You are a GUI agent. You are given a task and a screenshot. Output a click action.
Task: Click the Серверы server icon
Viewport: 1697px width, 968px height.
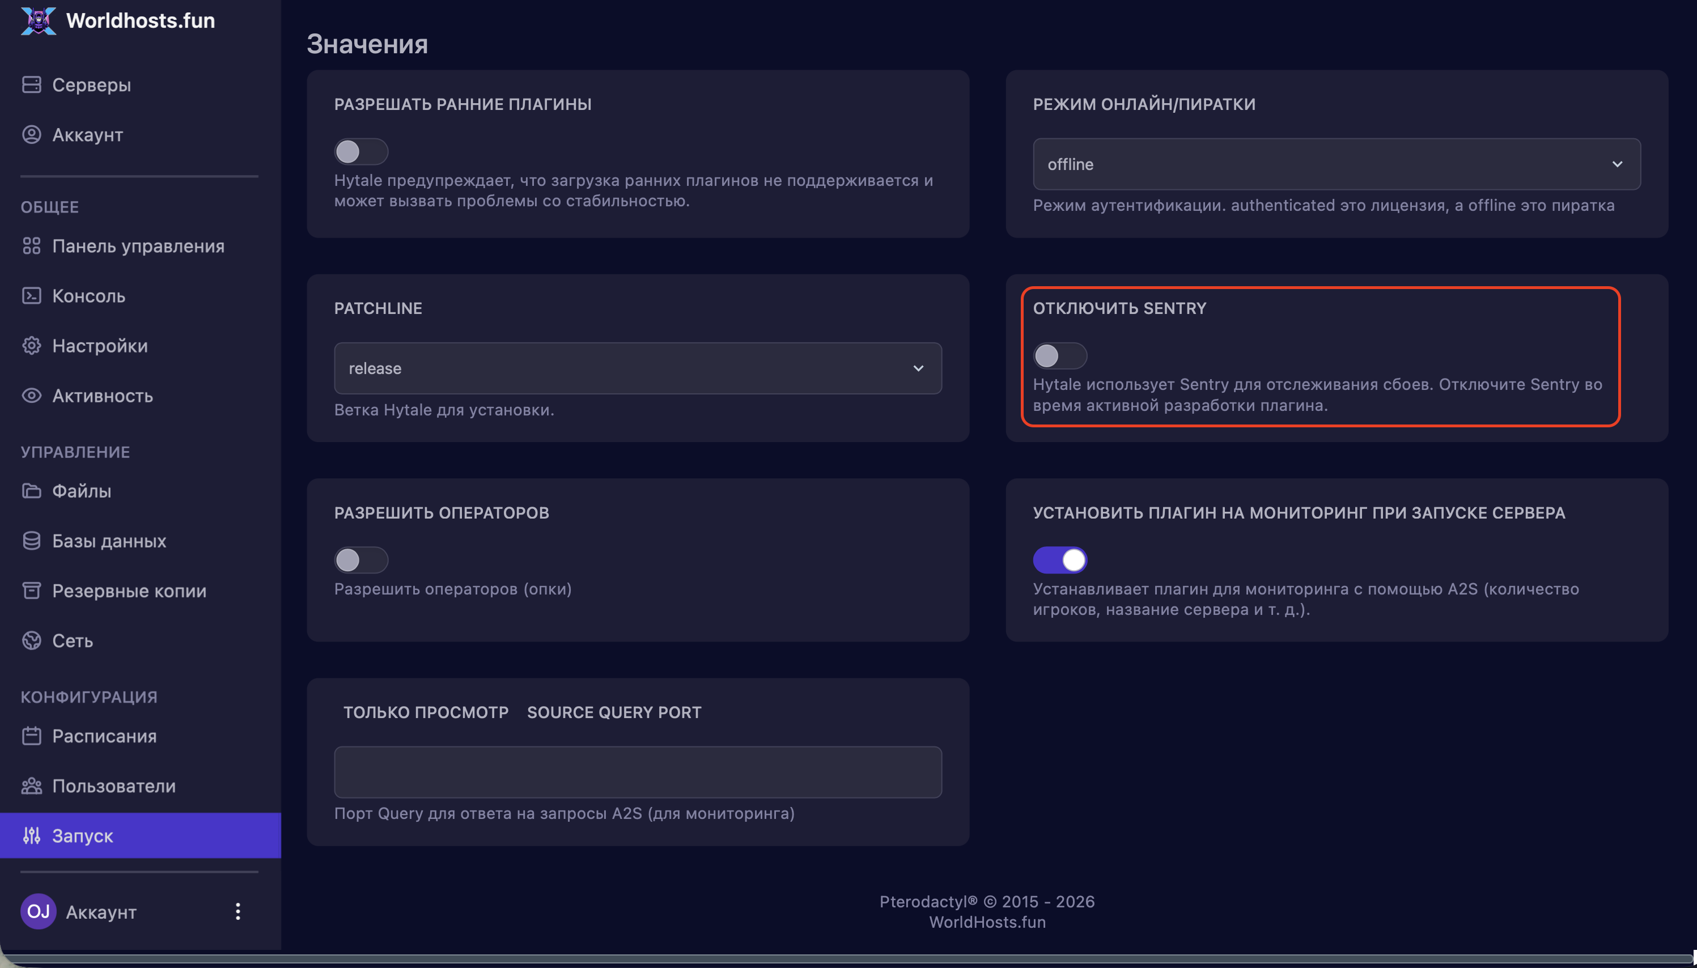(x=31, y=84)
